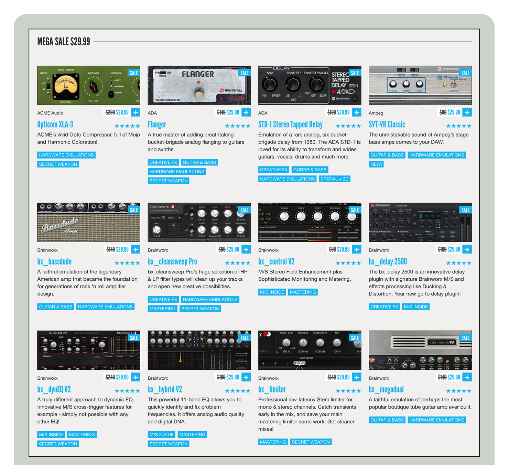
Task: Add bx_limiter to cart via plus icon
Action: pyautogui.click(x=357, y=377)
